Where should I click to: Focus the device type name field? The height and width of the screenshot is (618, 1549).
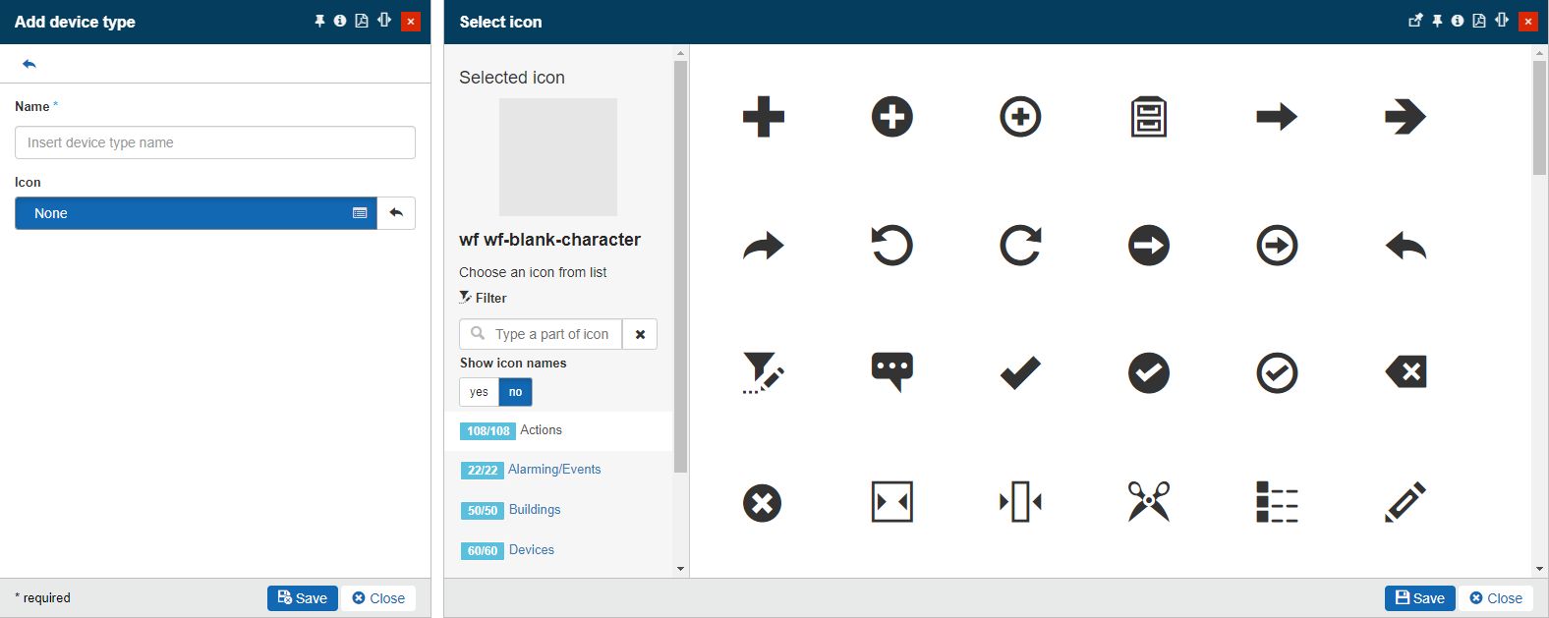point(215,142)
